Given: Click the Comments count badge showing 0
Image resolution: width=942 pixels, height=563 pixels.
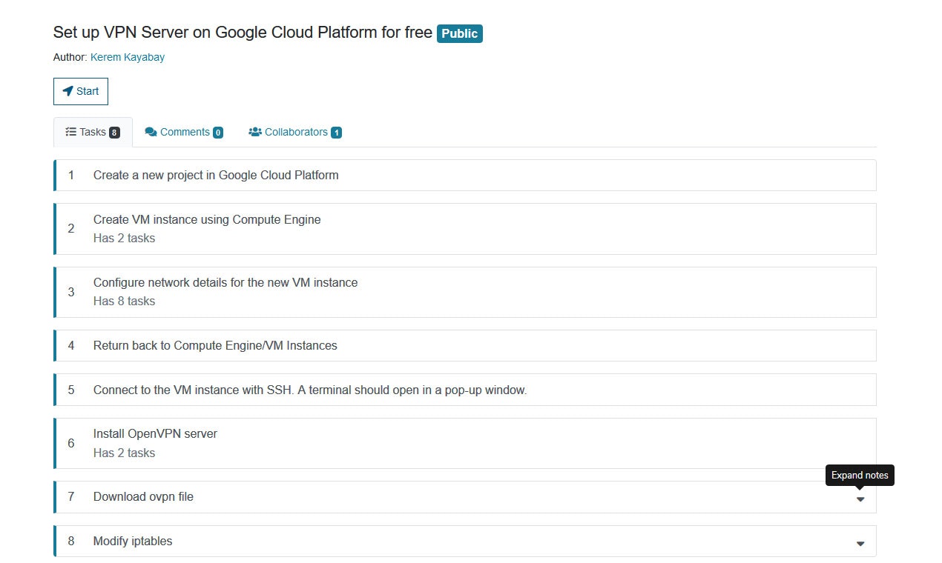Looking at the screenshot, I should click(218, 133).
